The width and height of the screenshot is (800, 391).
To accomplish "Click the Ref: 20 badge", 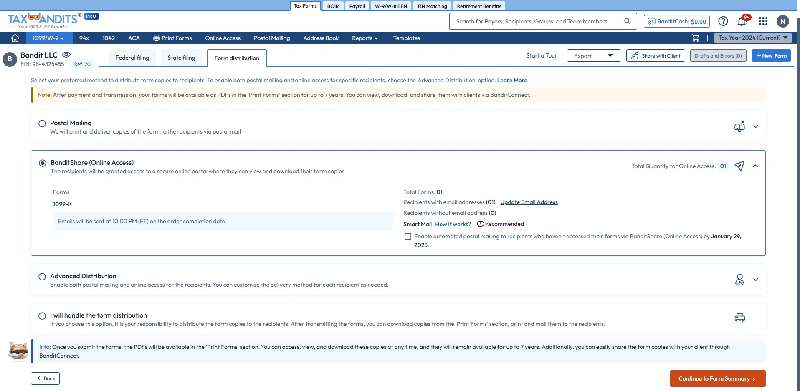I will pyautogui.click(x=82, y=64).
